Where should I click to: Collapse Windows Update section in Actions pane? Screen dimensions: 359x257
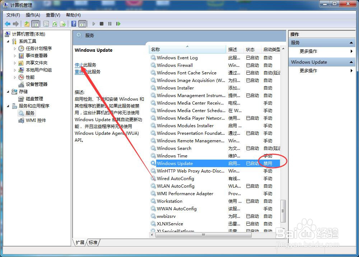pyautogui.click(x=351, y=62)
